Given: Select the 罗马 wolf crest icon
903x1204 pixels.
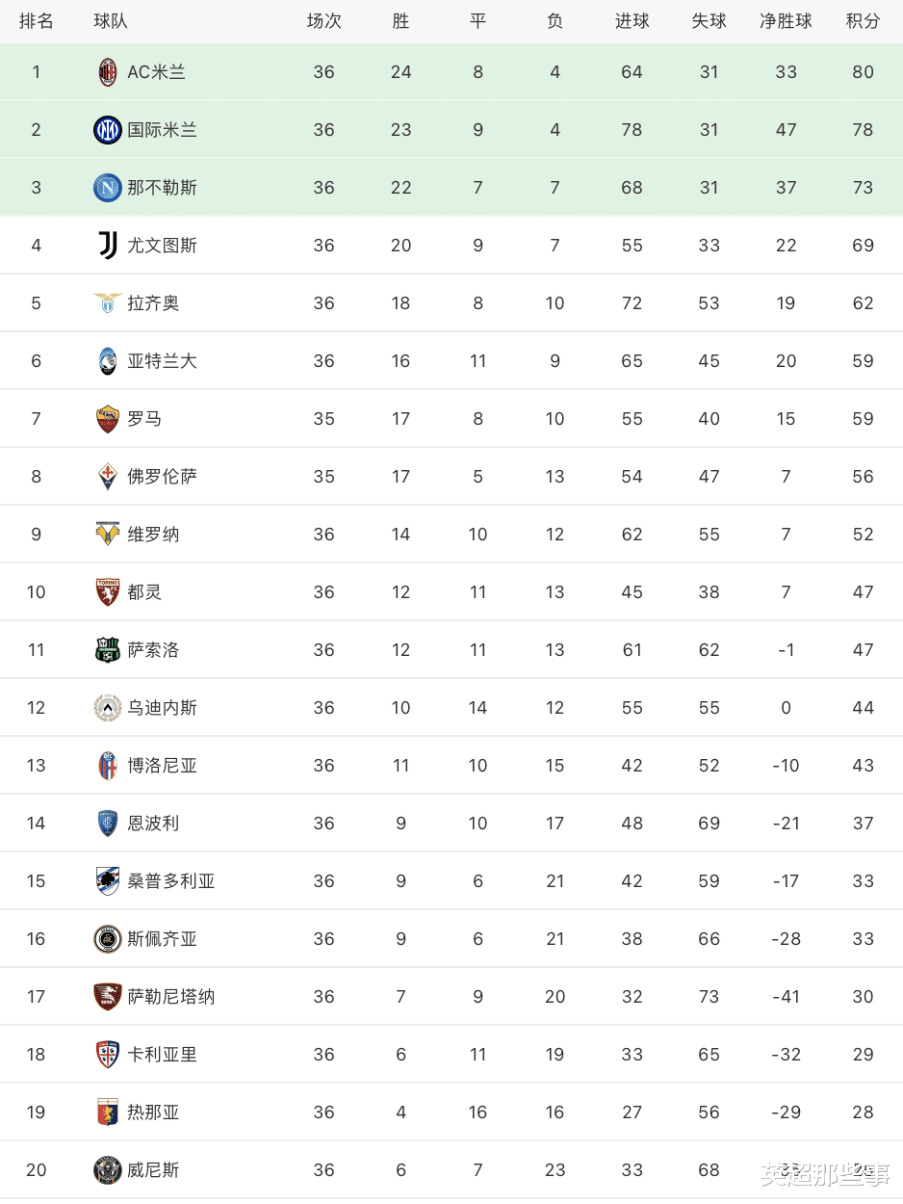Looking at the screenshot, I should (x=108, y=419).
